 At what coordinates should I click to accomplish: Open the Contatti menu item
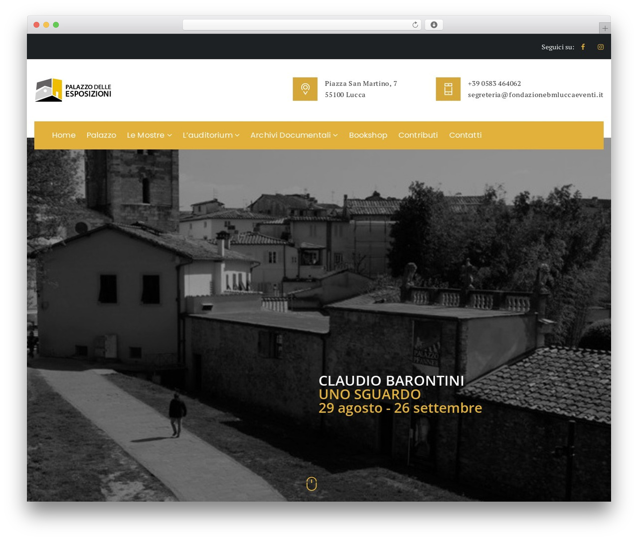[465, 135]
